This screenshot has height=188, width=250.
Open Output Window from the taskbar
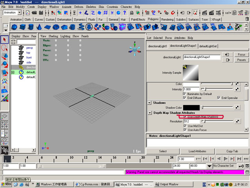(173, 184)
